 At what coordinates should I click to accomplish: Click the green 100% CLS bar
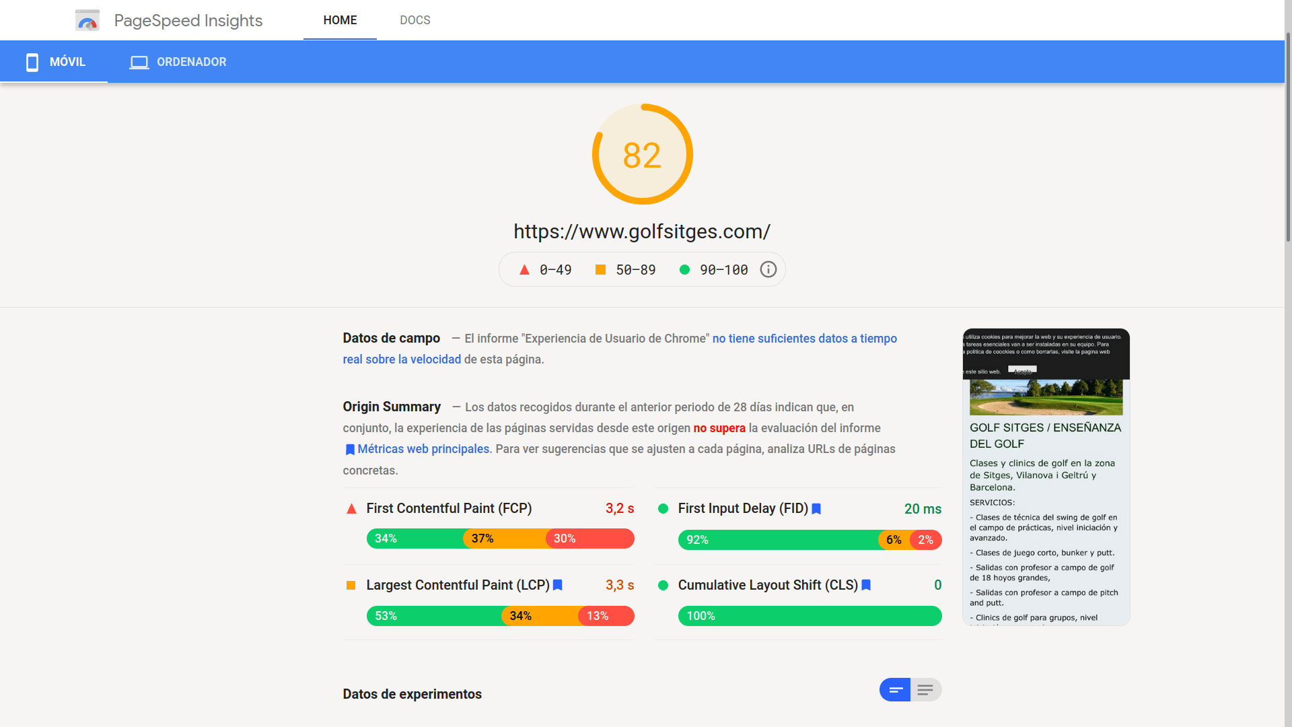810,616
